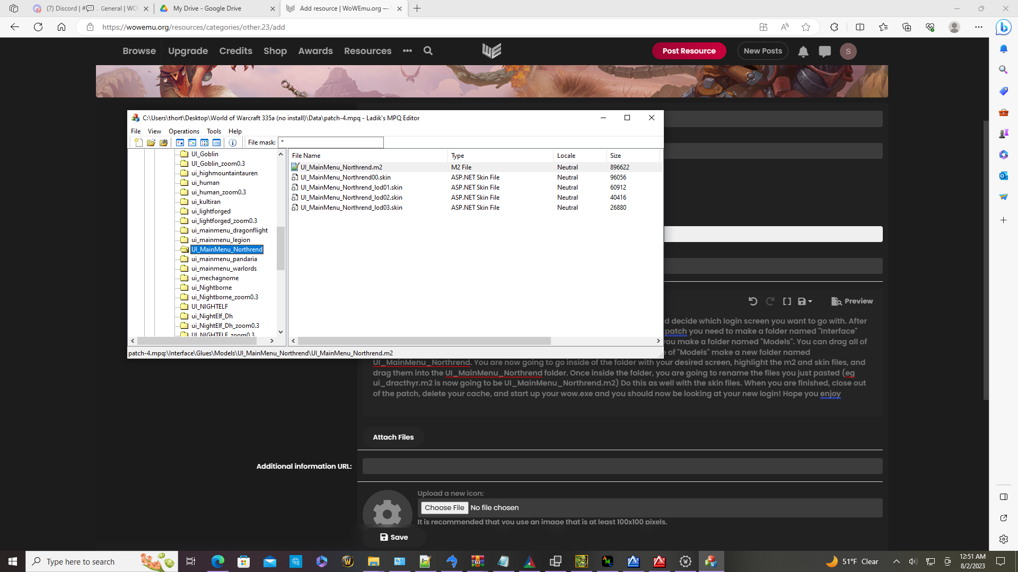Click the blue info (About) toolbar icon
This screenshot has width=1018, height=572.
(232, 142)
